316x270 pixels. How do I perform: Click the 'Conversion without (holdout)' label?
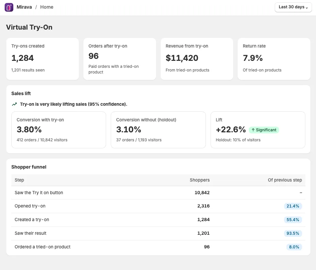146,120
